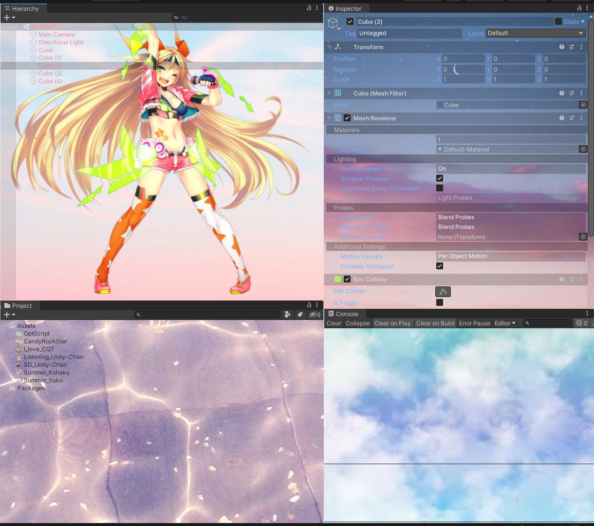Click the Clear button in the Console

pyautogui.click(x=334, y=323)
